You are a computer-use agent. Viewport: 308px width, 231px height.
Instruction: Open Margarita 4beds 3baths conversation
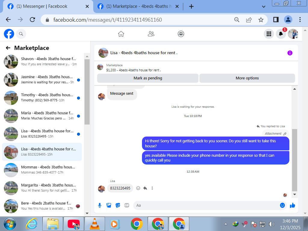point(42,188)
